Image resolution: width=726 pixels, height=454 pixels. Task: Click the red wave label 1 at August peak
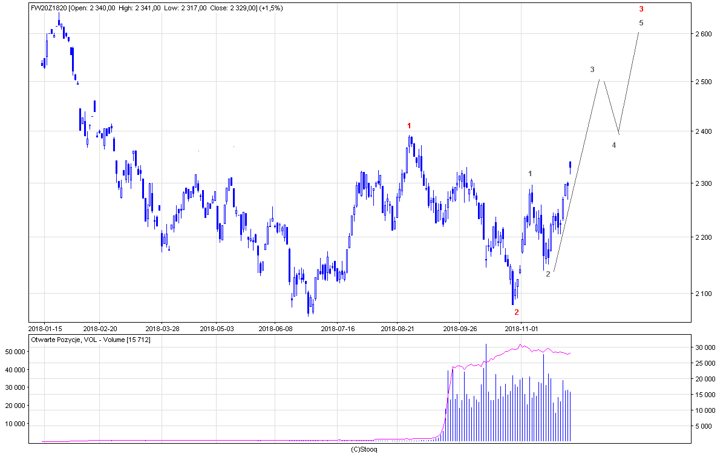pyautogui.click(x=409, y=126)
